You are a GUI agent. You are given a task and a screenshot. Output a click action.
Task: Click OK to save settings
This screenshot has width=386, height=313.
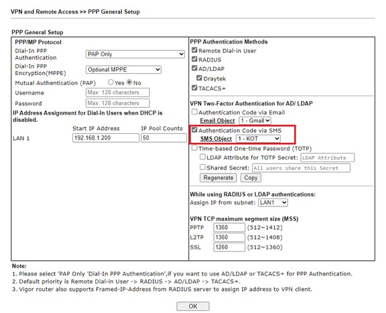(x=193, y=306)
